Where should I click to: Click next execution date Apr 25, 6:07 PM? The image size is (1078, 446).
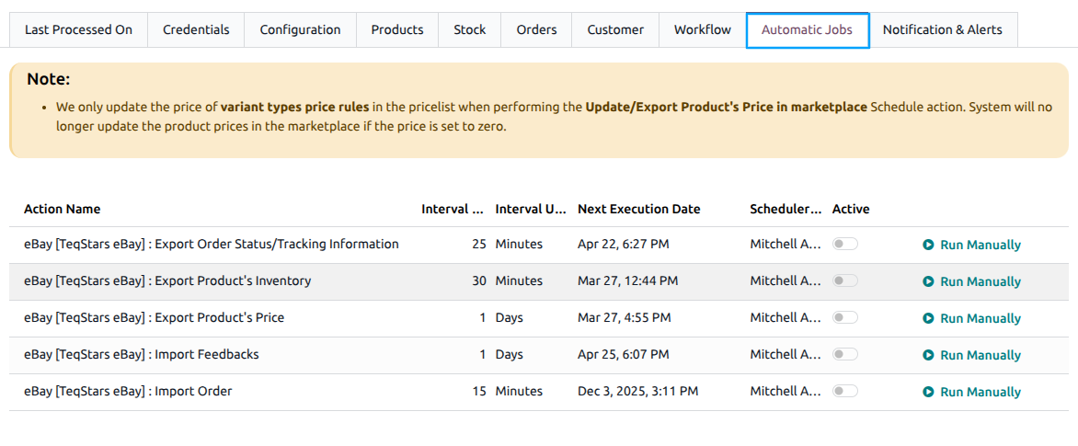[623, 354]
